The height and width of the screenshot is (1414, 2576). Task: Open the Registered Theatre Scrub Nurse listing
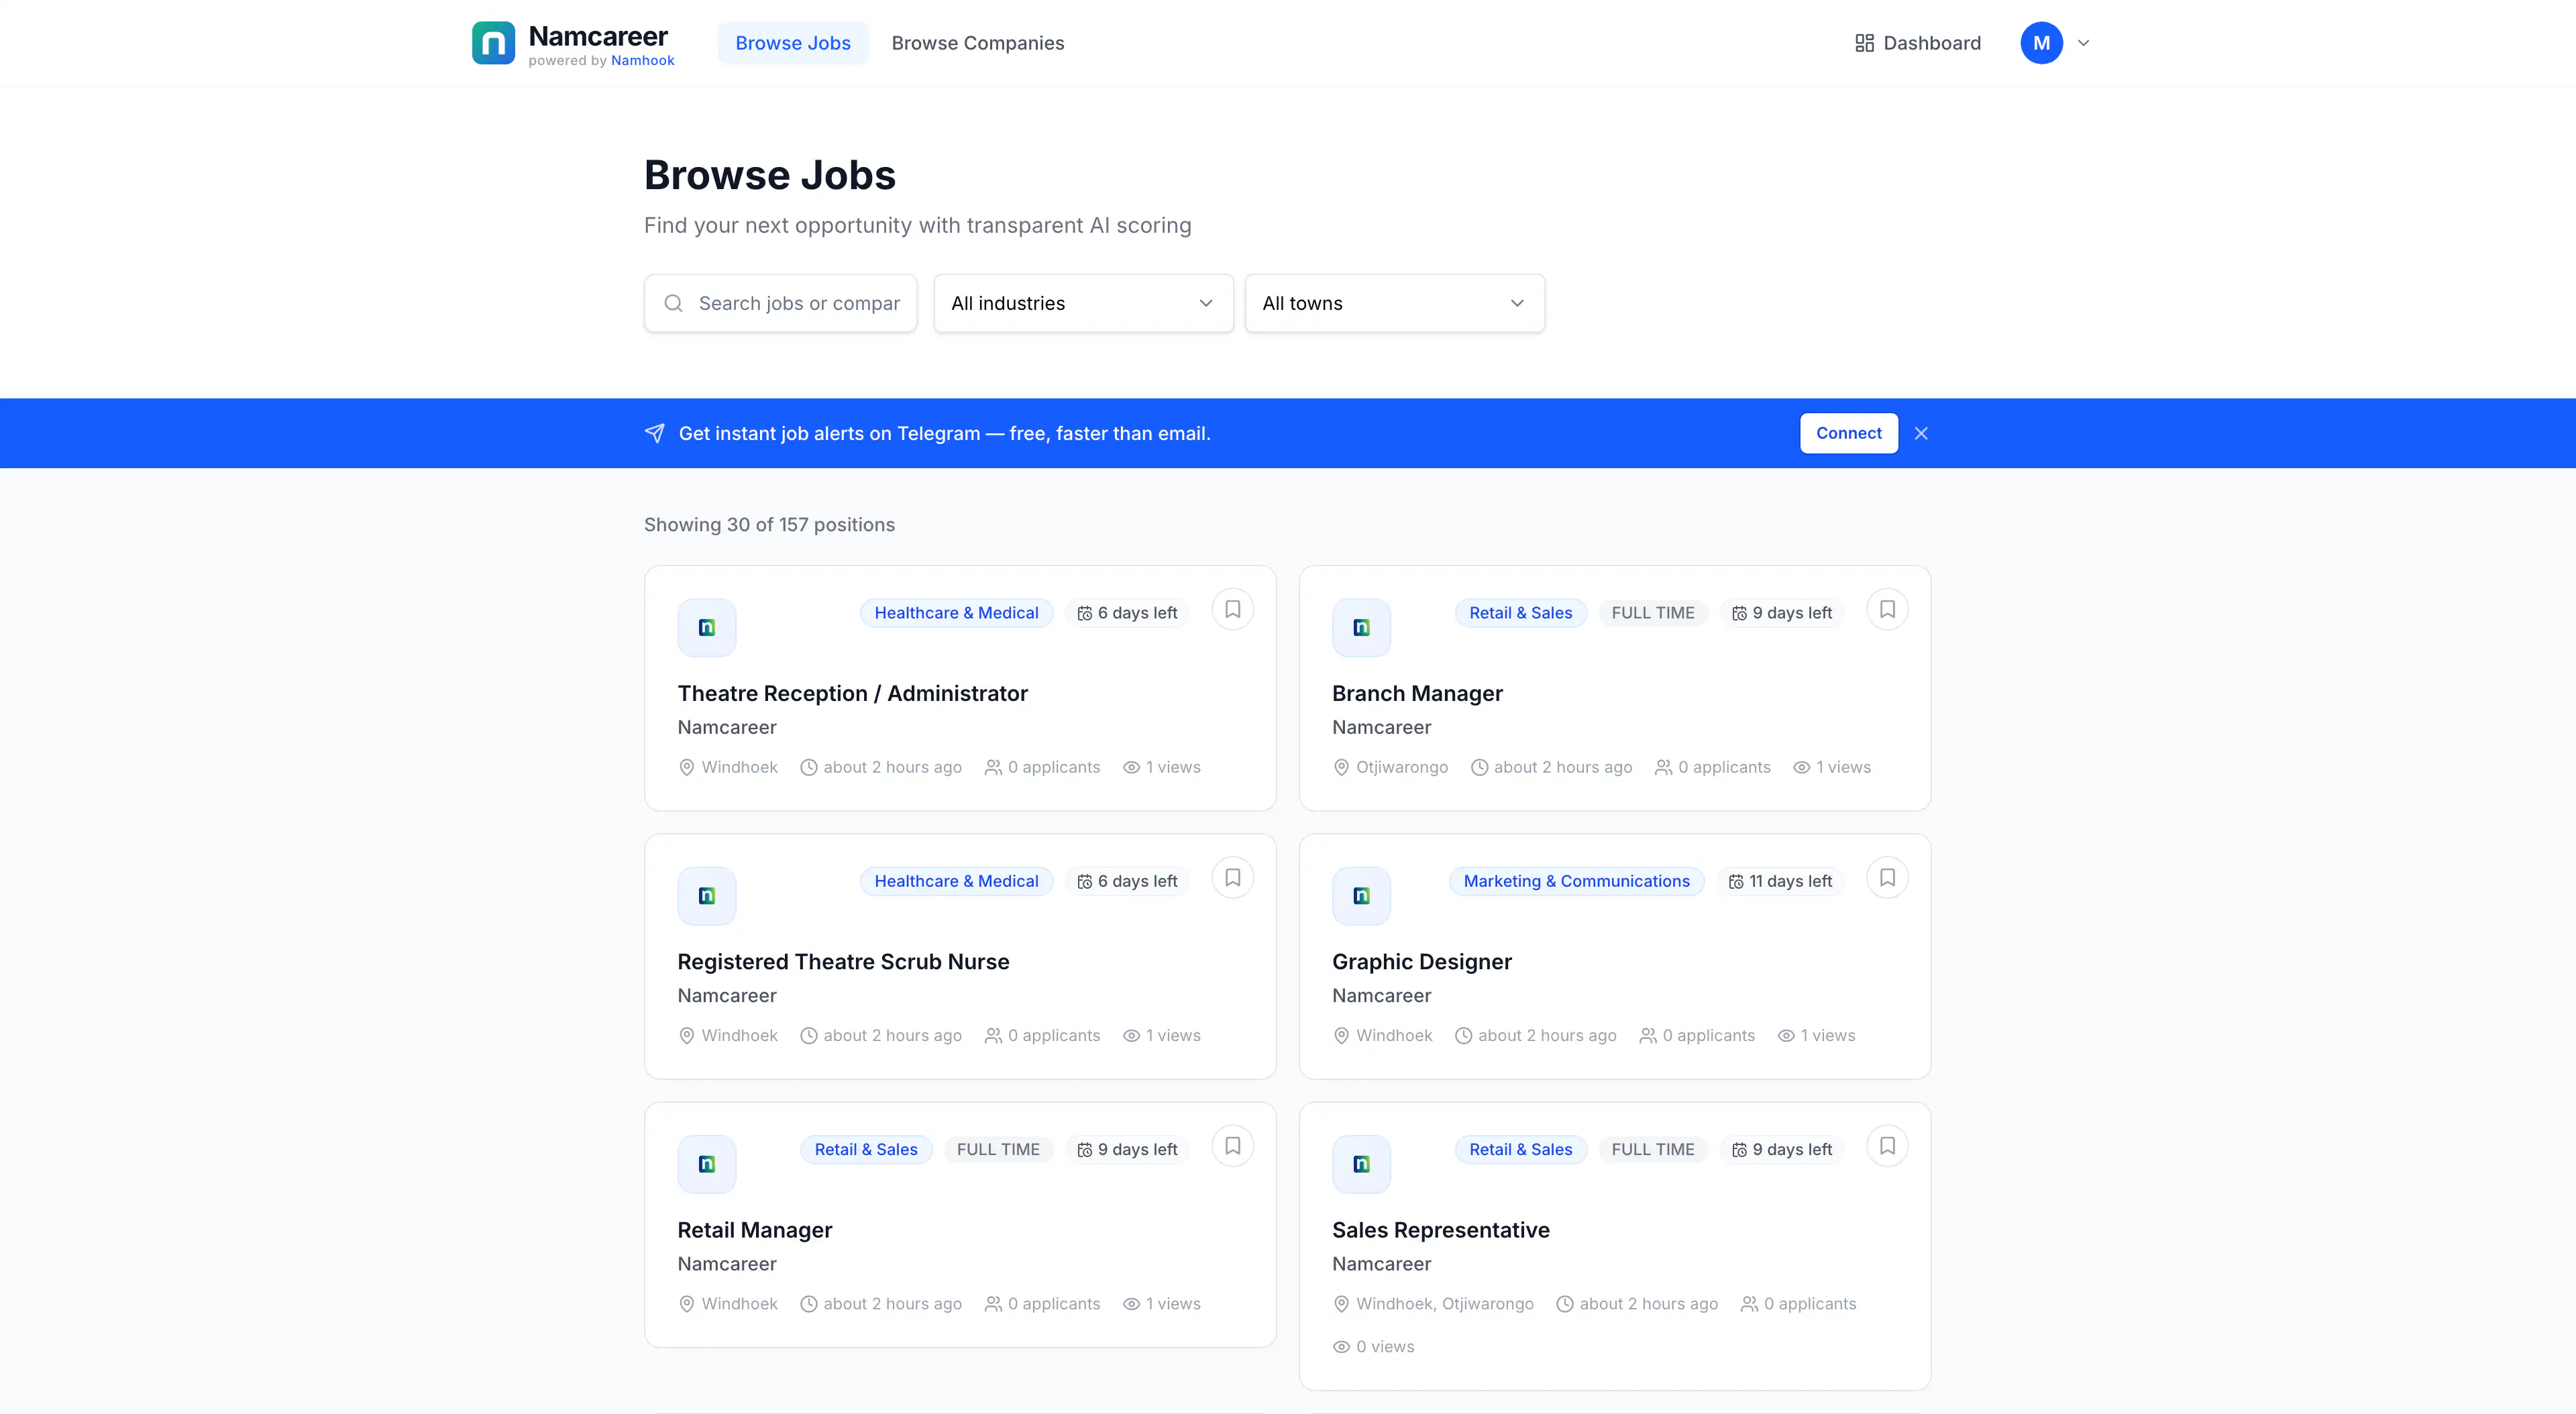click(x=843, y=962)
